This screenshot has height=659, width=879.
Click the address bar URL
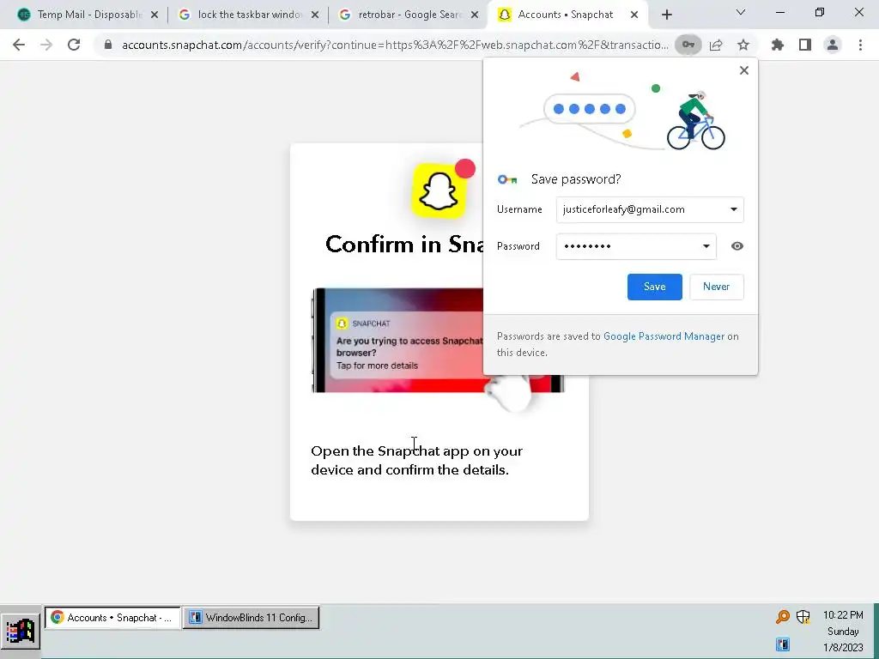click(x=395, y=45)
